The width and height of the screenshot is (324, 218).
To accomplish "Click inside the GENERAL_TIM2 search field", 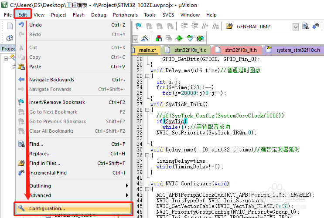I will 264,27.
